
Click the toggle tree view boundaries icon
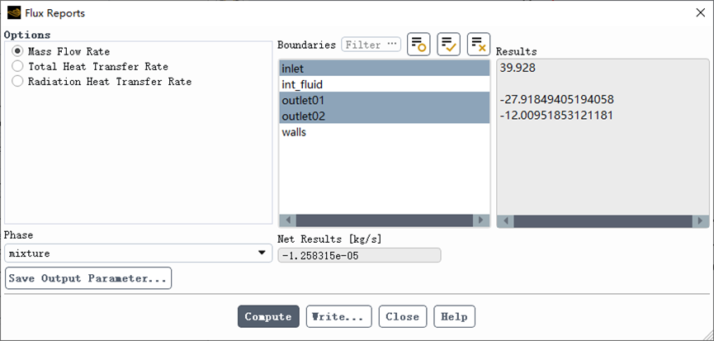tap(418, 44)
